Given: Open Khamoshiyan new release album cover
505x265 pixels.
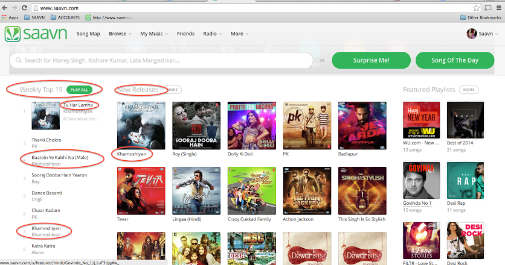Looking at the screenshot, I should pos(141,126).
